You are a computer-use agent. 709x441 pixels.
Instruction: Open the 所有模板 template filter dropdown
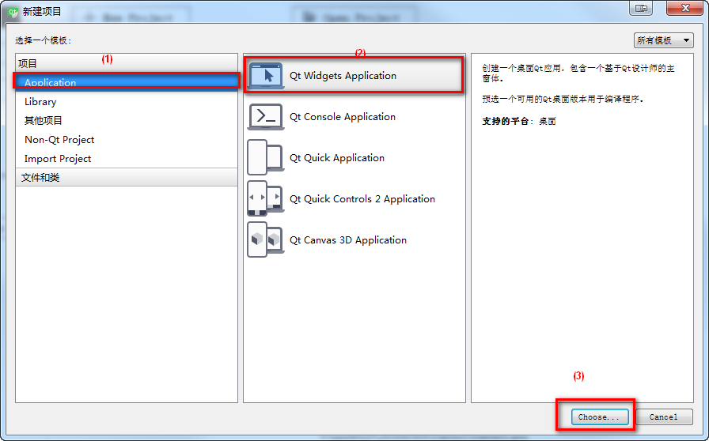click(x=663, y=40)
